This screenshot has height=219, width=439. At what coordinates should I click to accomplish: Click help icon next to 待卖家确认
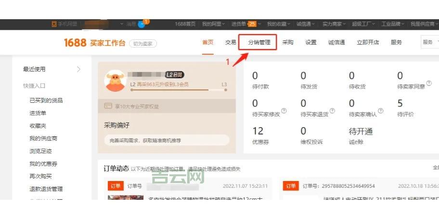click(381, 111)
